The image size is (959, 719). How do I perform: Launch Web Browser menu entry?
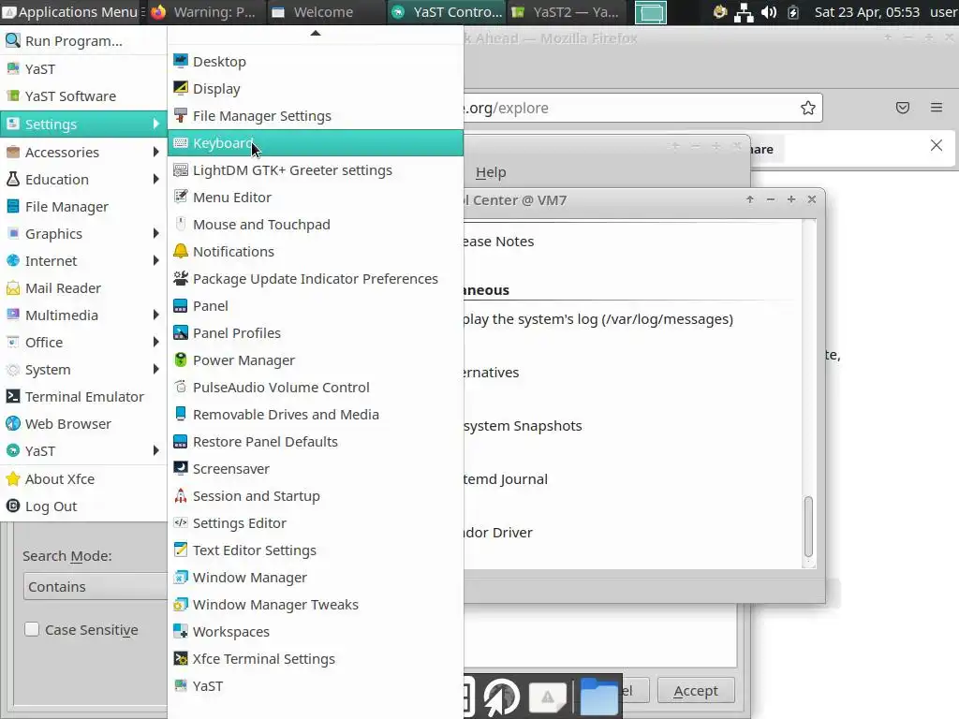coord(83,424)
